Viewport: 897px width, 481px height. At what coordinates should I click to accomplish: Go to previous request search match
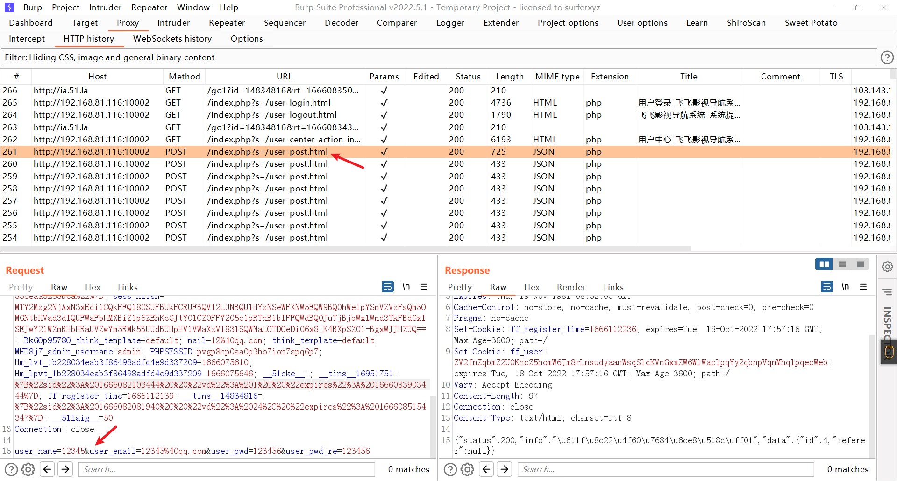pos(47,469)
